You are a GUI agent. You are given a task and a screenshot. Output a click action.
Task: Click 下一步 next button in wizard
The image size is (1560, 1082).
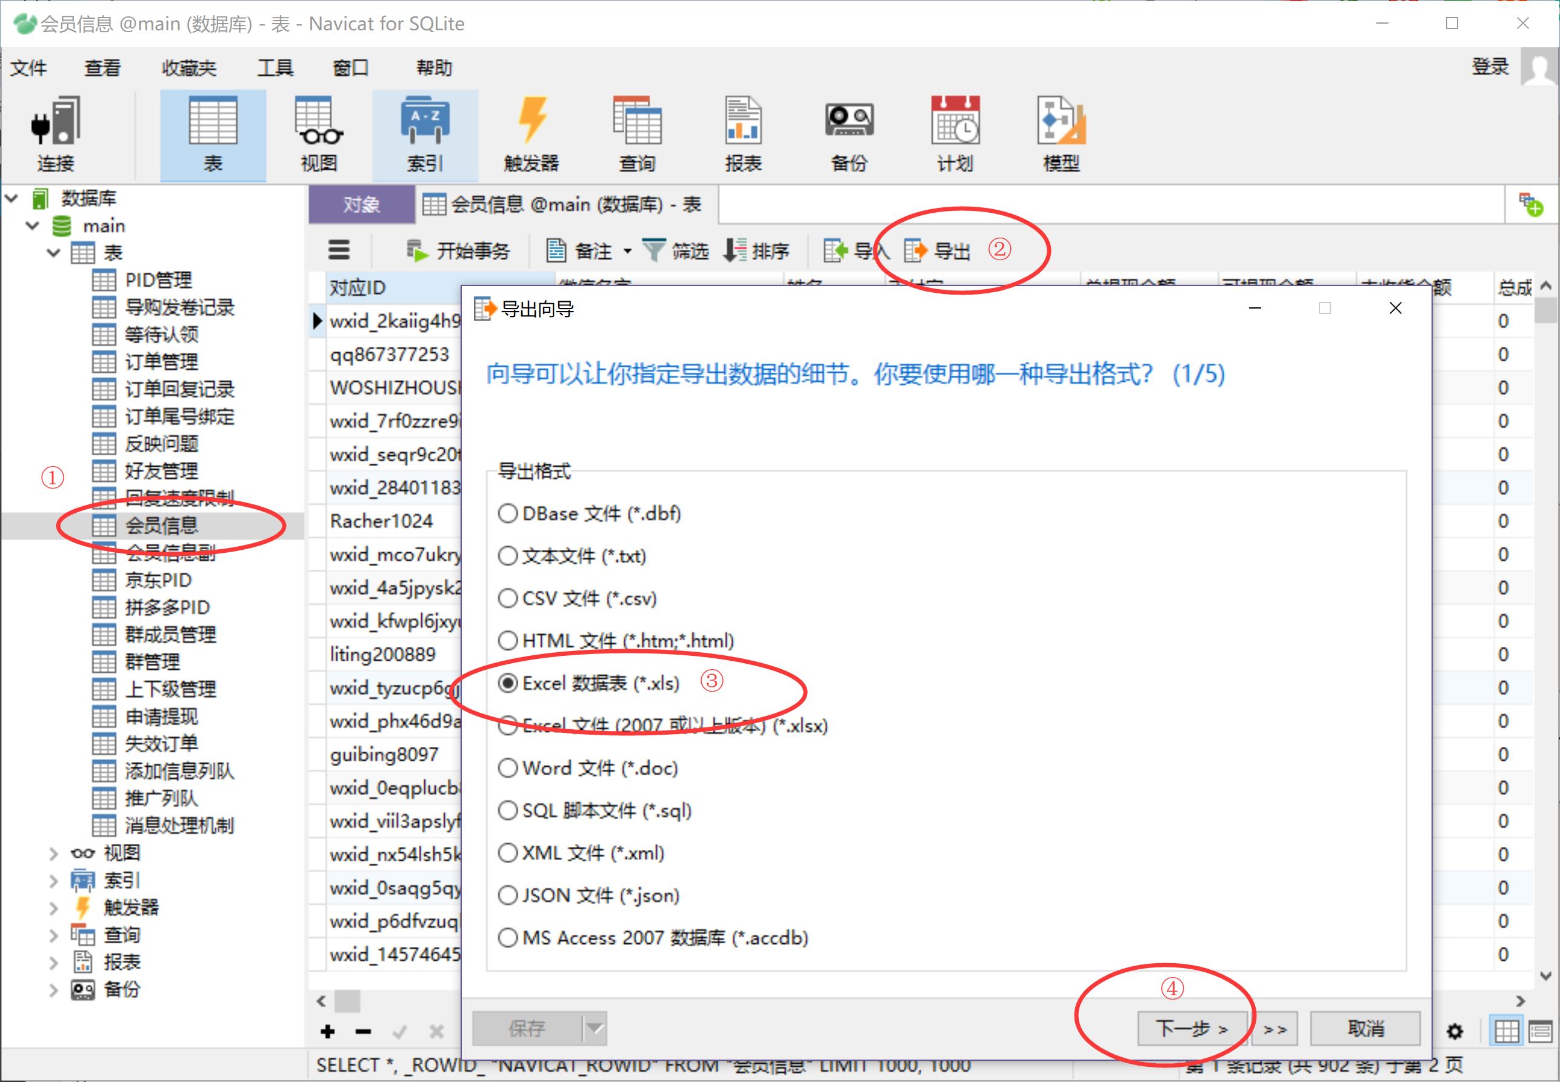(x=1192, y=1029)
